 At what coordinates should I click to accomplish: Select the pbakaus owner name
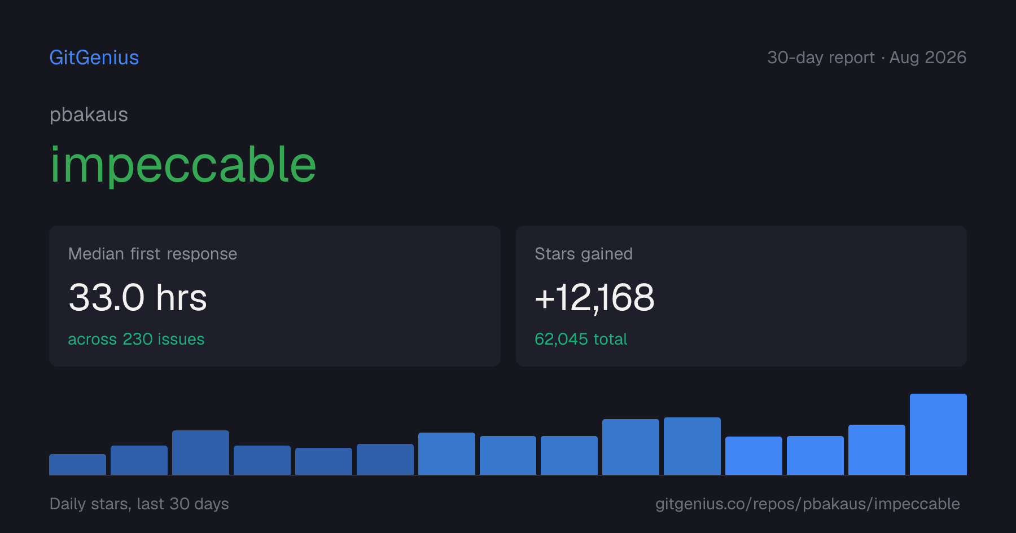pyautogui.click(x=89, y=115)
